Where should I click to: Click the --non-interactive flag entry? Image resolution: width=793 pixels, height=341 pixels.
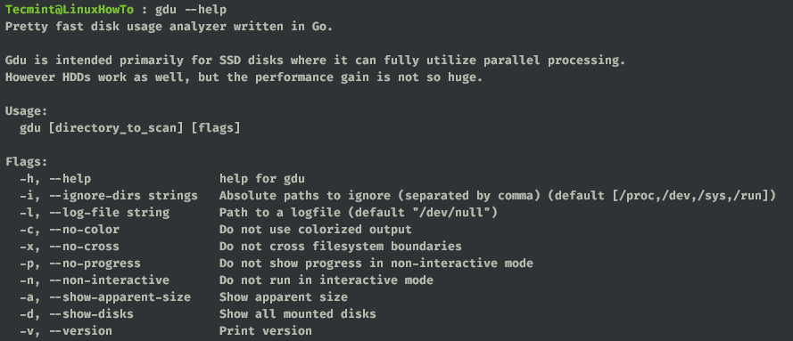pyautogui.click(x=95, y=280)
